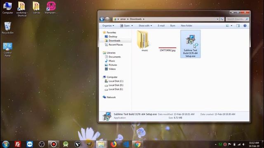Click the volume speaker tray icon

click(x=244, y=144)
